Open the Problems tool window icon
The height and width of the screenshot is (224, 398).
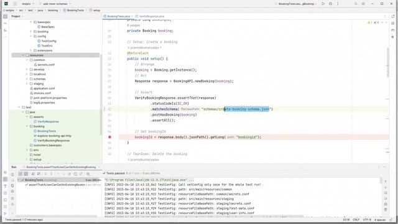(6, 207)
